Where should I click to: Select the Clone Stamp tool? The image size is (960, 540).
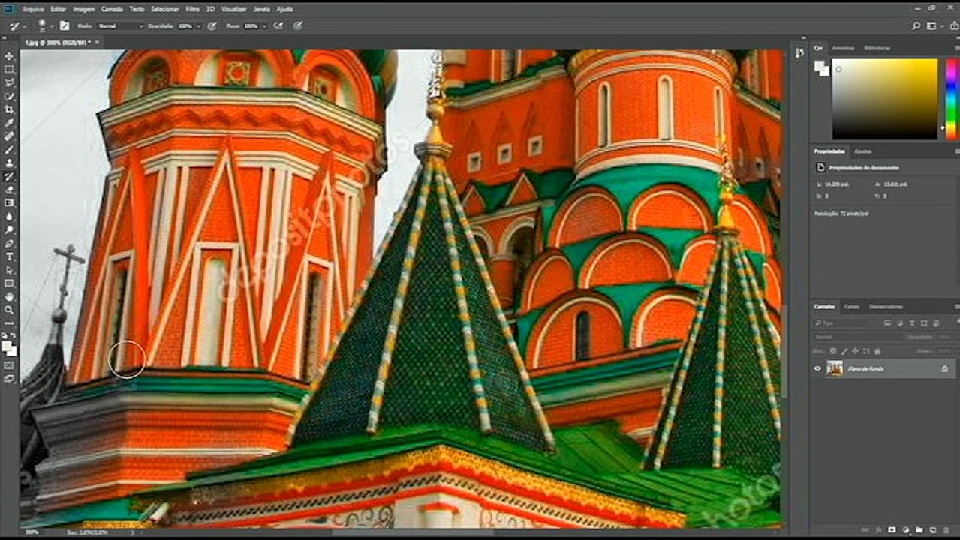[10, 163]
